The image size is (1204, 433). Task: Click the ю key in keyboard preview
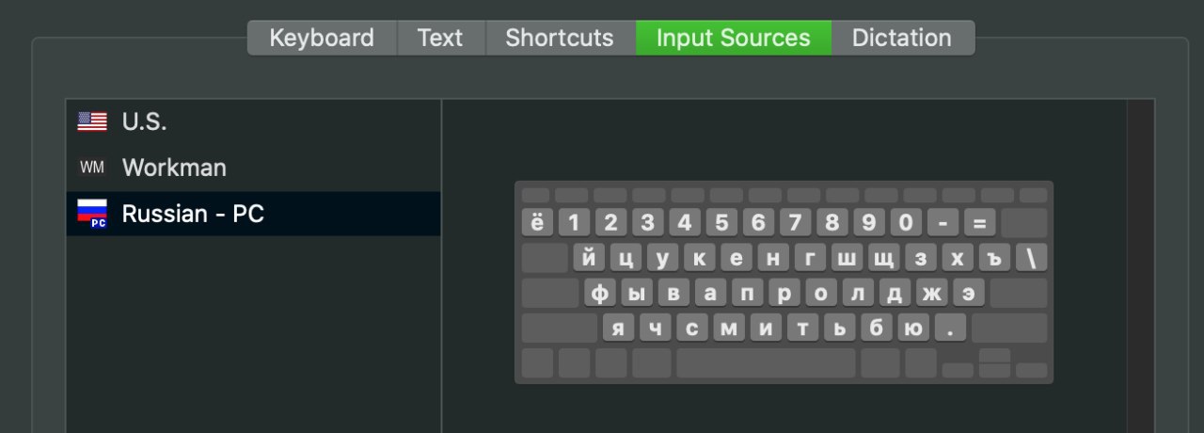[912, 328]
